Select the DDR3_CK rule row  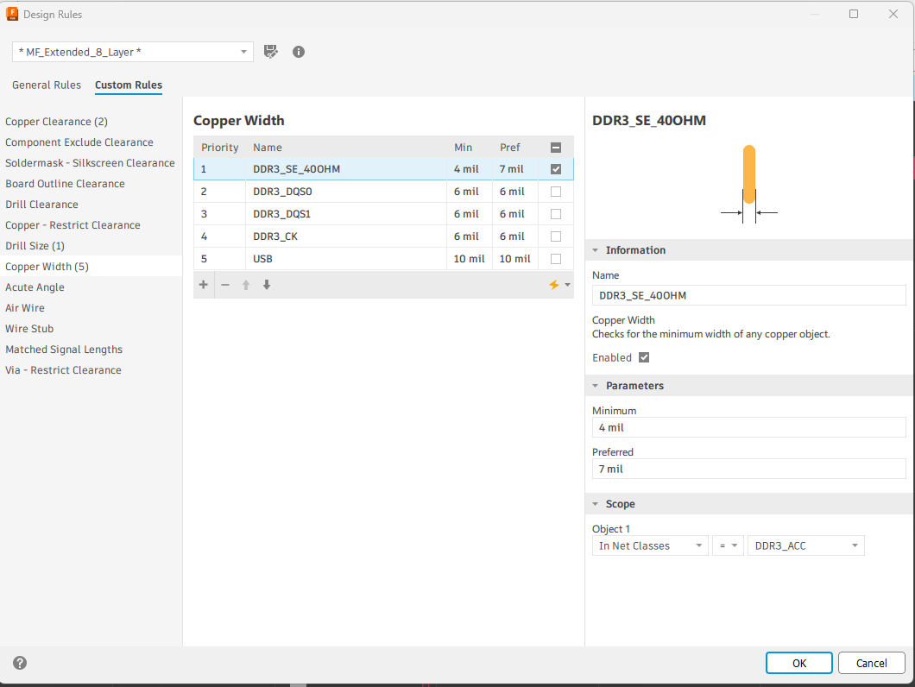tap(383, 236)
